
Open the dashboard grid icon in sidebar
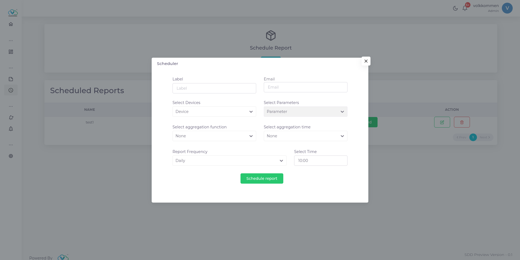[x=11, y=52]
